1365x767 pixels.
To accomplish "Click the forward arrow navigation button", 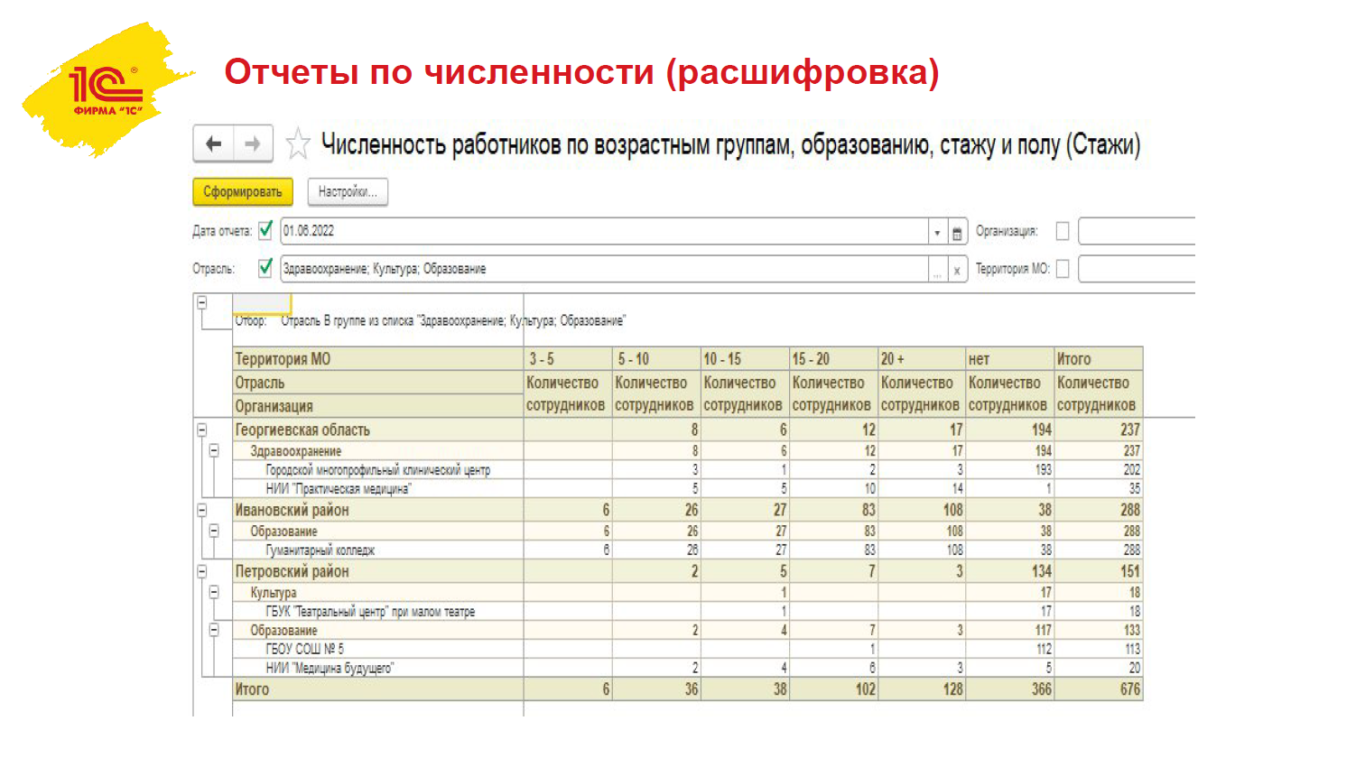I will 253,143.
